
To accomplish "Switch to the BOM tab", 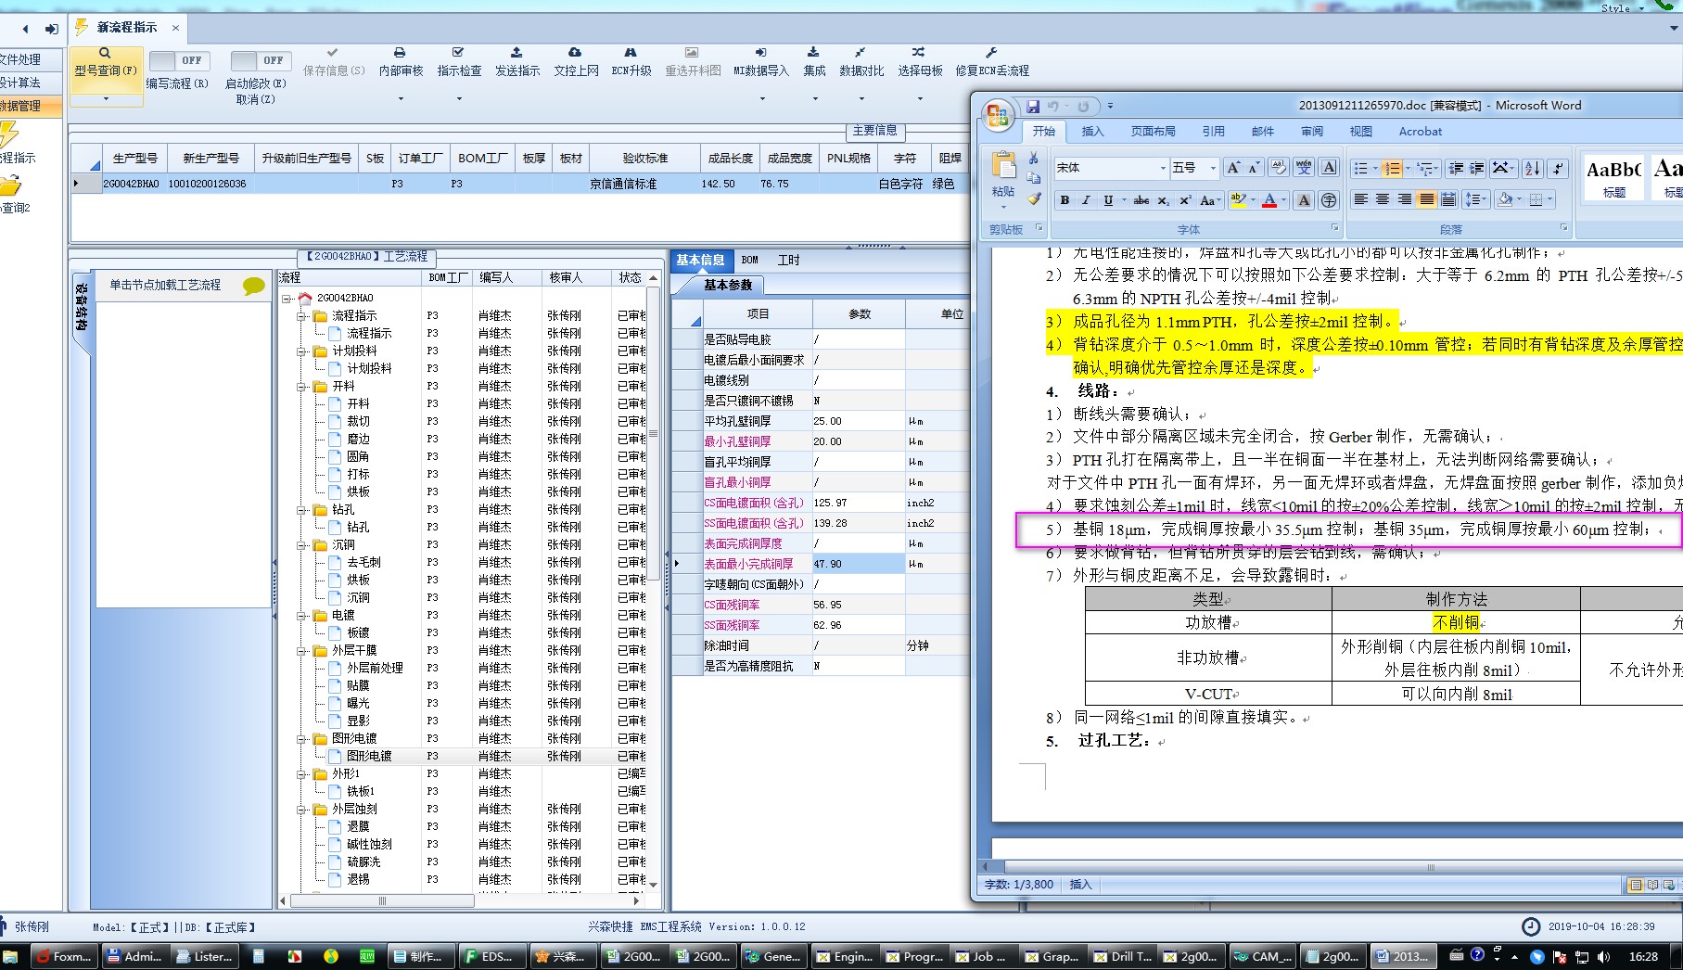I will 749,261.
